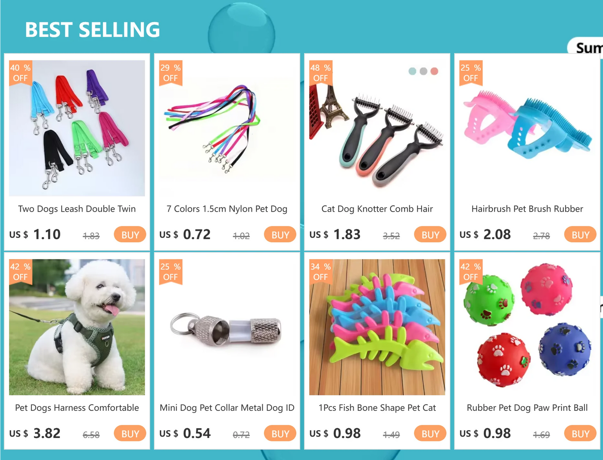
Task: Select the coral color dot on knotter comb
Action: (434, 71)
